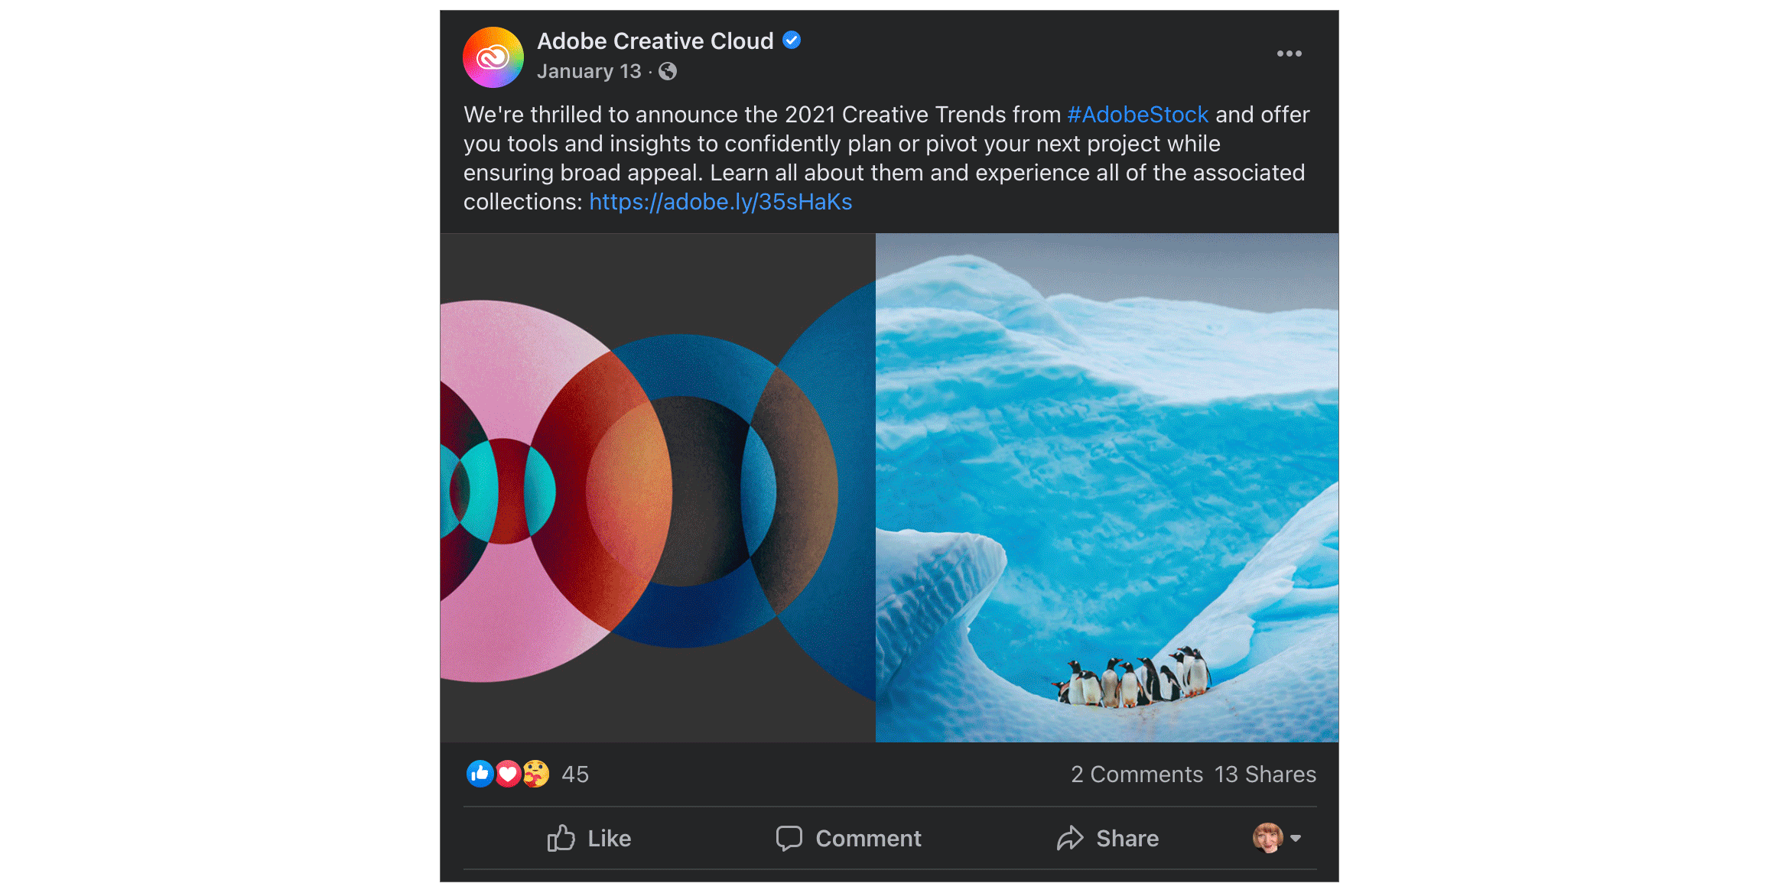Open the penguins on iceberg photo
Screen dimensions: 1779x893
click(1107, 488)
